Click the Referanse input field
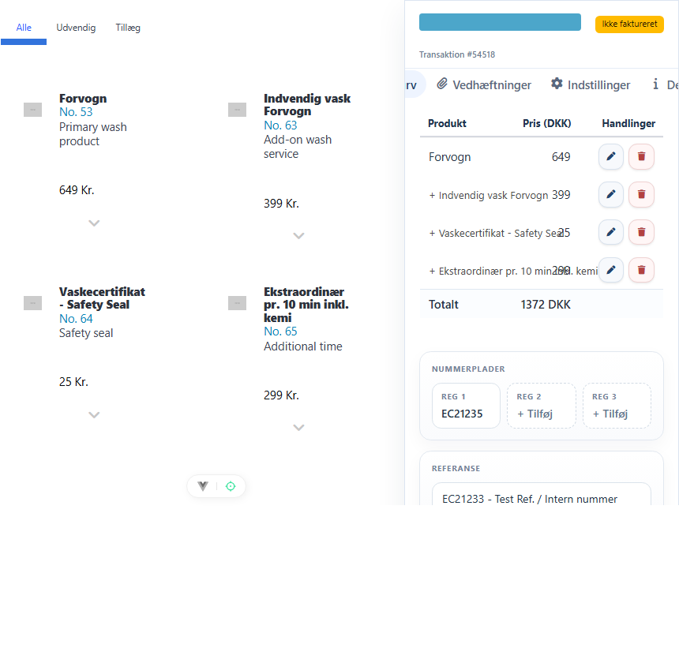The image size is (679, 663). point(542,496)
